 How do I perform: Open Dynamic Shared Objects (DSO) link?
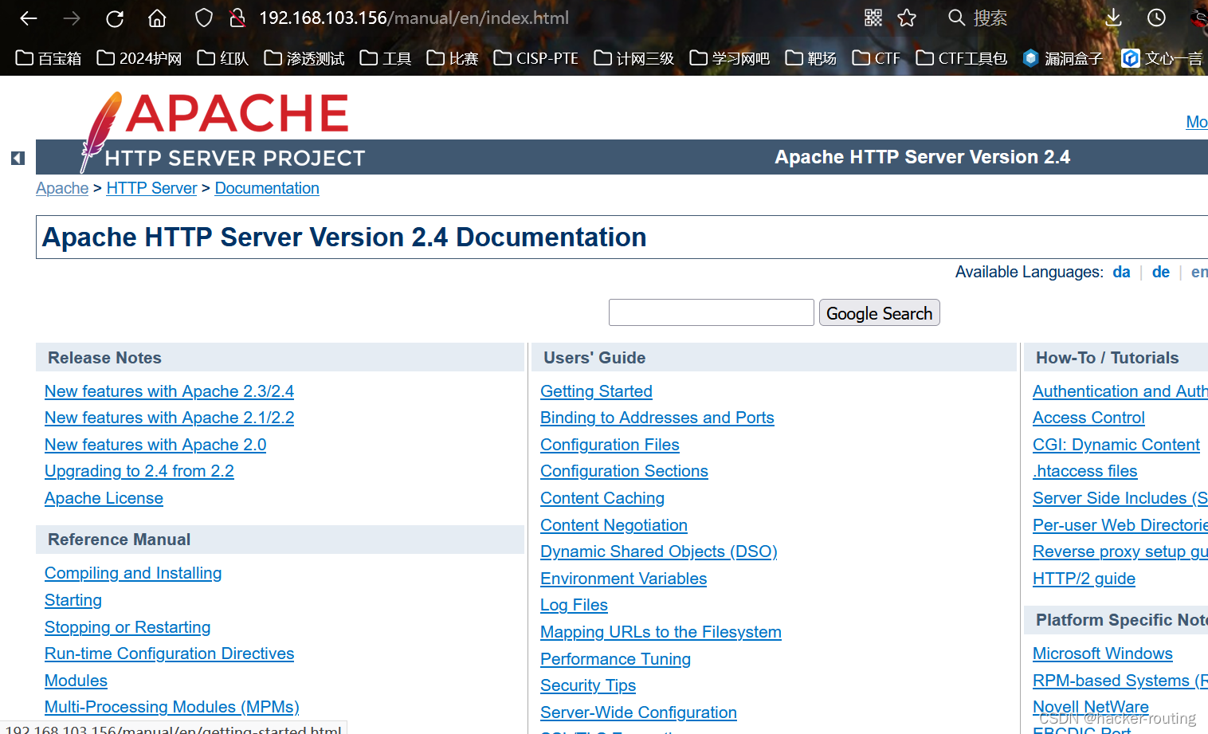point(659,551)
